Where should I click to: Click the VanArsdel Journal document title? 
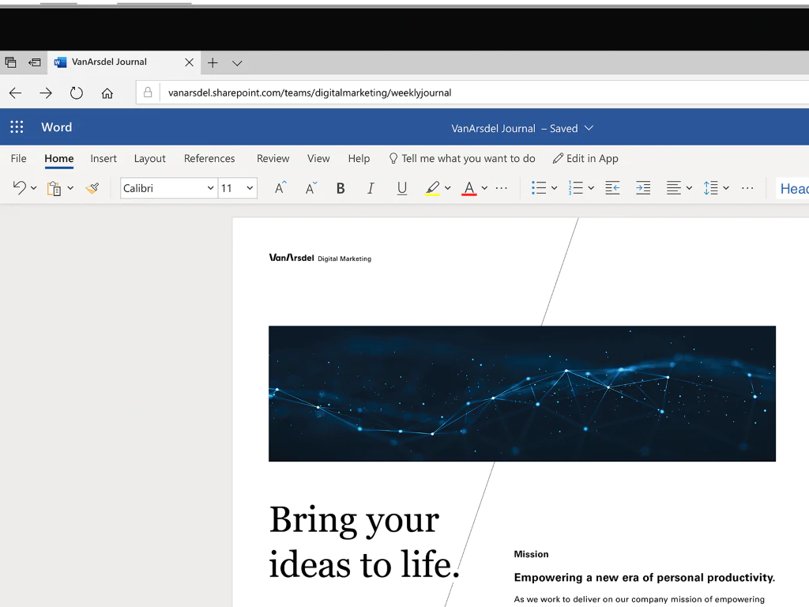click(493, 129)
